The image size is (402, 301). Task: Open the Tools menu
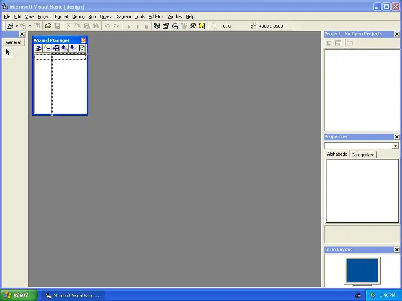coord(140,16)
